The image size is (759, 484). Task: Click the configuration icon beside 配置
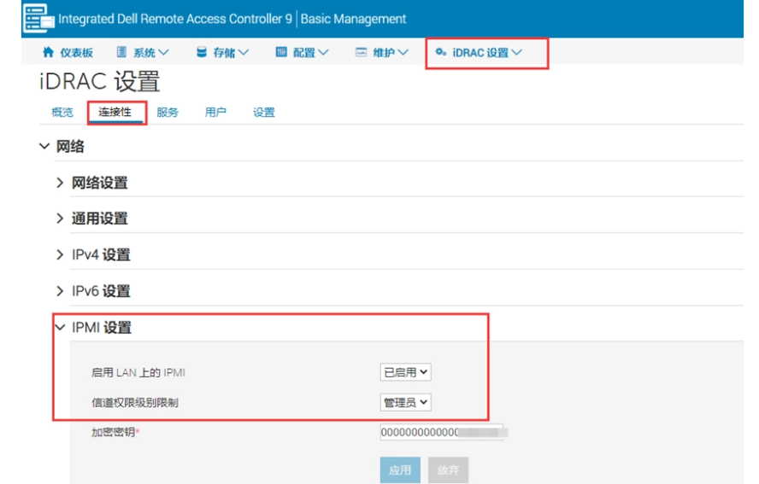[x=281, y=52]
